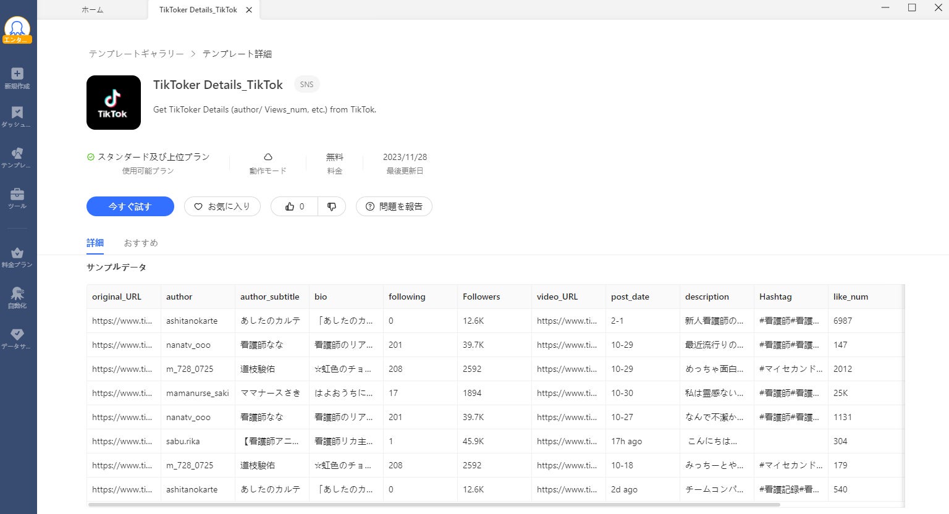Click the sabu.rika author cell
The height and width of the screenshot is (514, 949).
198,441
